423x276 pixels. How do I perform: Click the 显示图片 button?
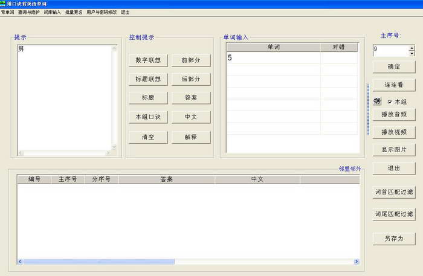pyautogui.click(x=394, y=149)
